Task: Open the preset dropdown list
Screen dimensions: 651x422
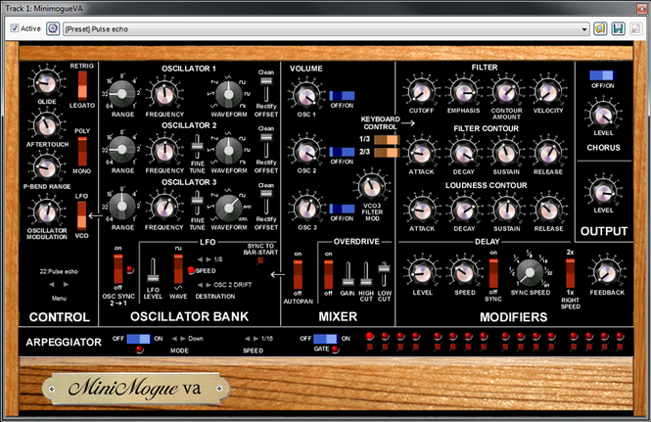Action: point(584,29)
